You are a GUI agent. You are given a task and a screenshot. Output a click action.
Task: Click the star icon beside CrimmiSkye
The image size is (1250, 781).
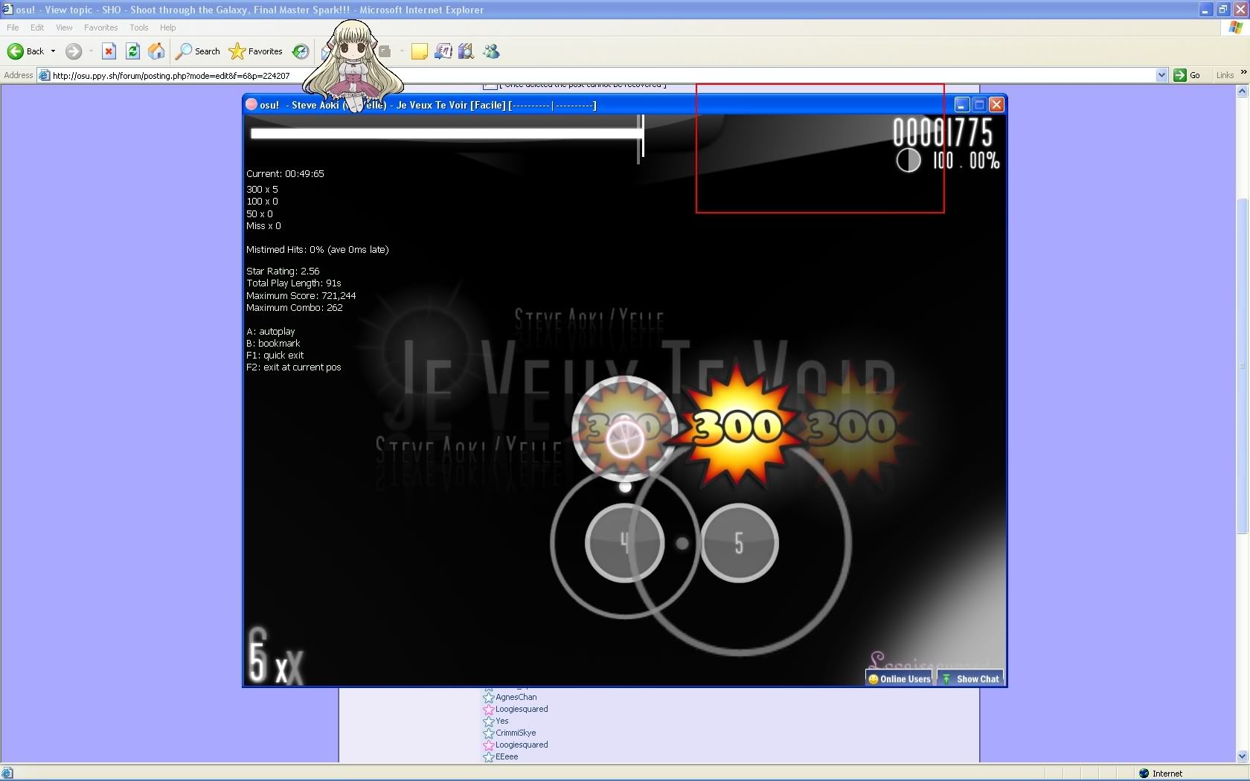pos(489,733)
